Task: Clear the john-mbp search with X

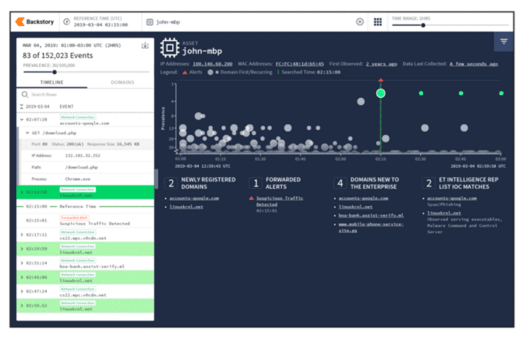Action: tap(359, 22)
